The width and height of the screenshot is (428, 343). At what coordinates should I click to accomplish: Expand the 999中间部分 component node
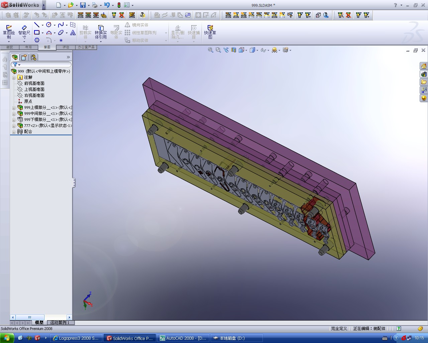[14, 114]
